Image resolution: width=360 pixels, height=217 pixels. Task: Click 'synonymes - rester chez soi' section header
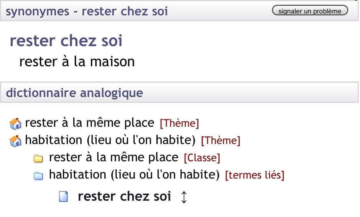pyautogui.click(x=87, y=11)
